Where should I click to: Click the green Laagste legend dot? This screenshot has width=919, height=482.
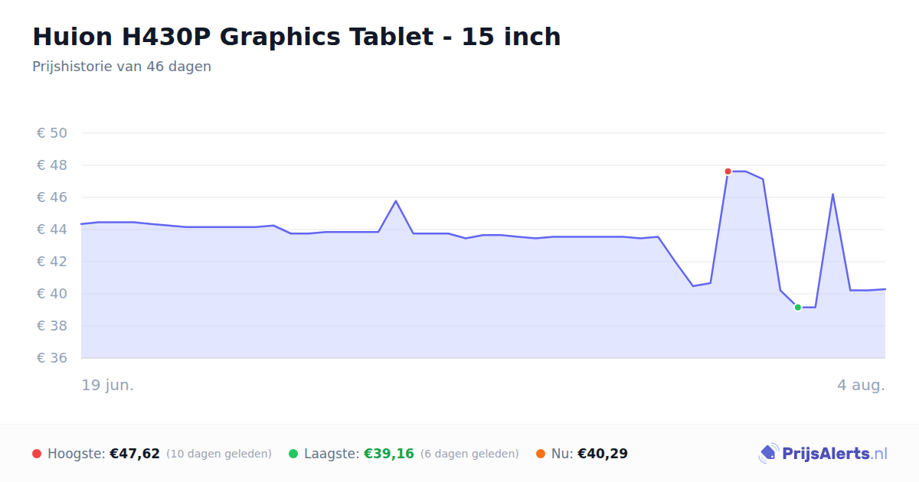click(293, 454)
